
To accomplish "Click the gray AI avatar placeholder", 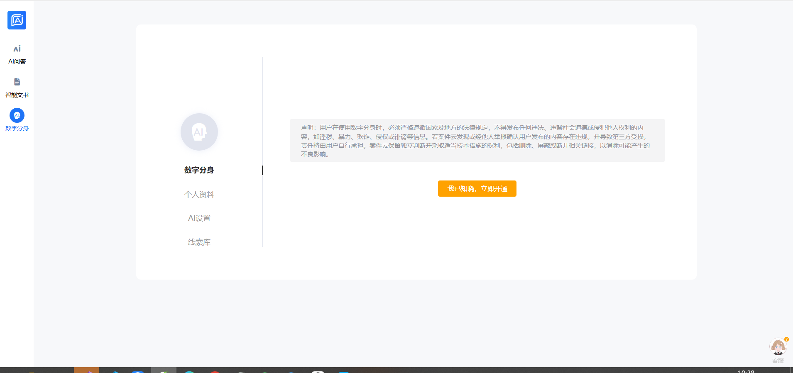I will [x=199, y=132].
